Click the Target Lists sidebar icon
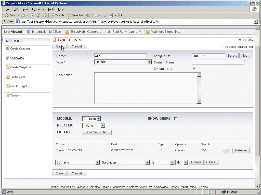Screen dimensions: 261x195 [x=7, y=77]
